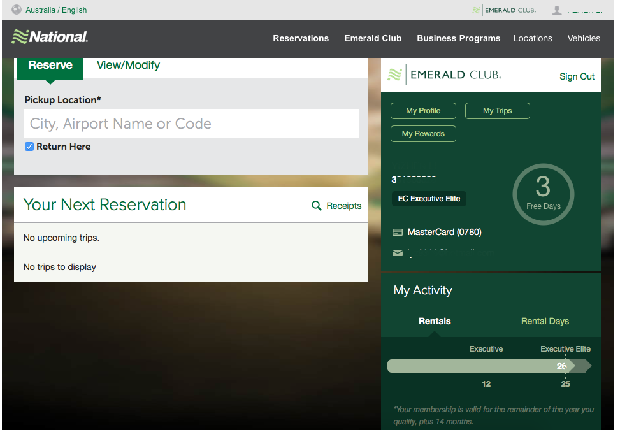Click the email envelope icon
This screenshot has height=430, width=627.
pyautogui.click(x=398, y=253)
